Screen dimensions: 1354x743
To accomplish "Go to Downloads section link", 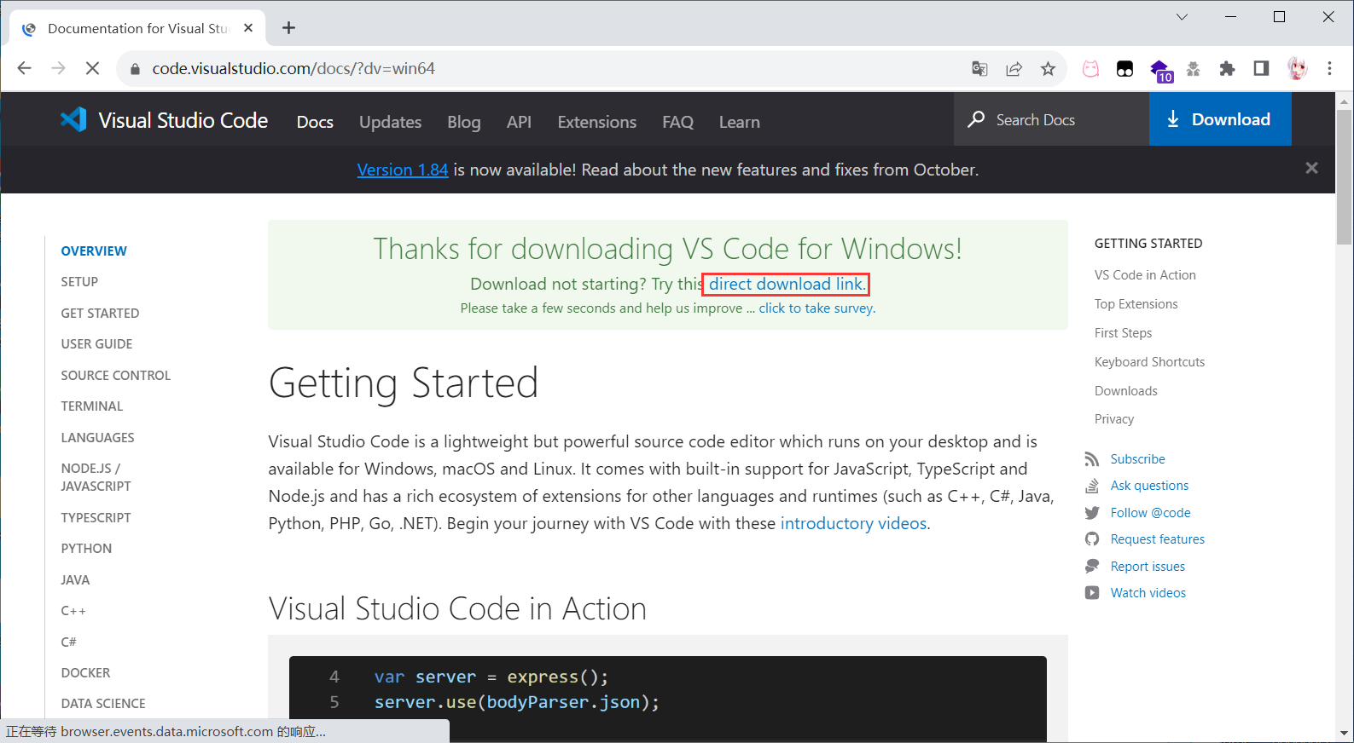I will [1125, 391].
